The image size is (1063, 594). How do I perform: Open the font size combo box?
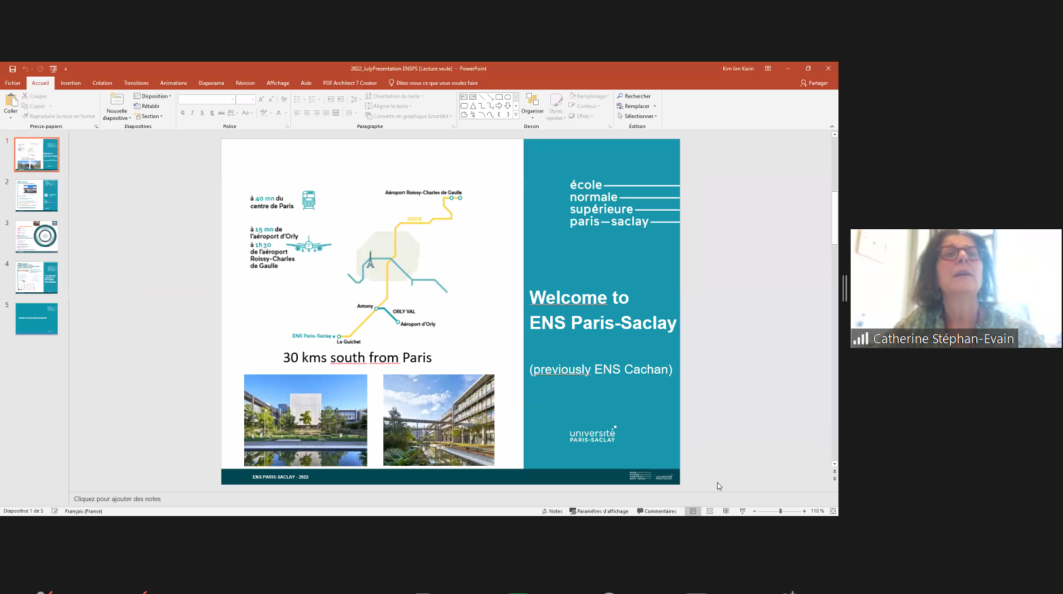[246, 99]
